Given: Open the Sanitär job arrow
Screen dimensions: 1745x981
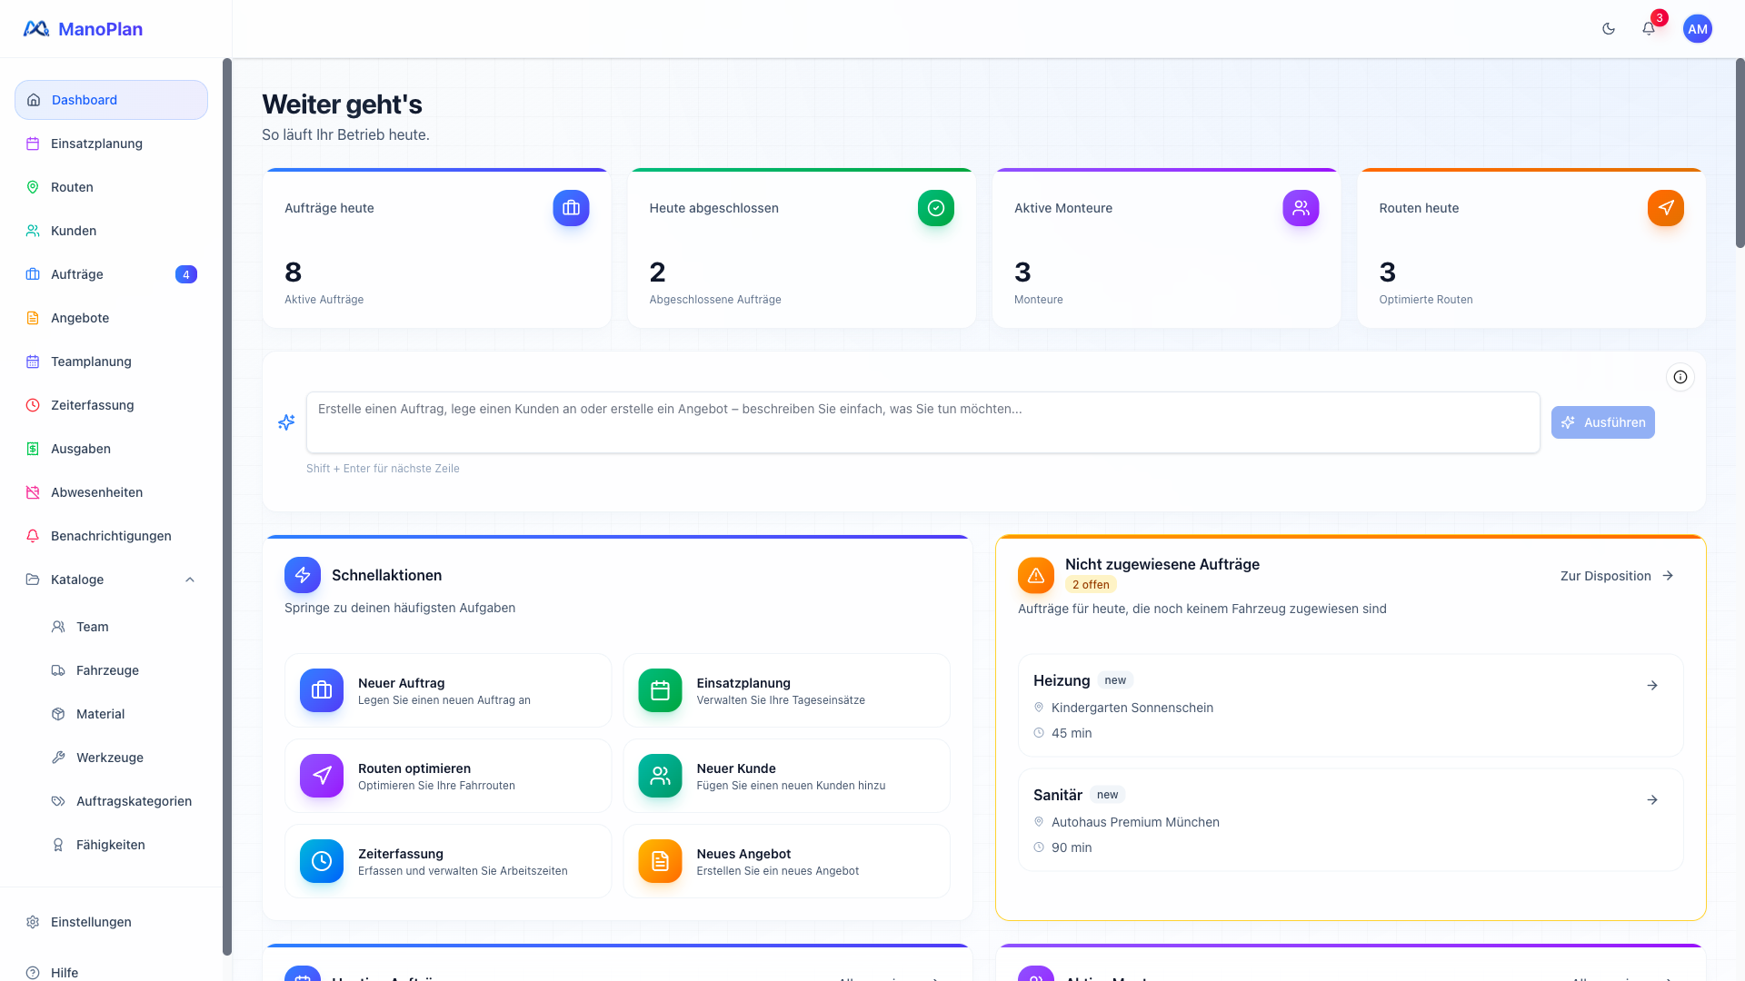Looking at the screenshot, I should coord(1651,800).
